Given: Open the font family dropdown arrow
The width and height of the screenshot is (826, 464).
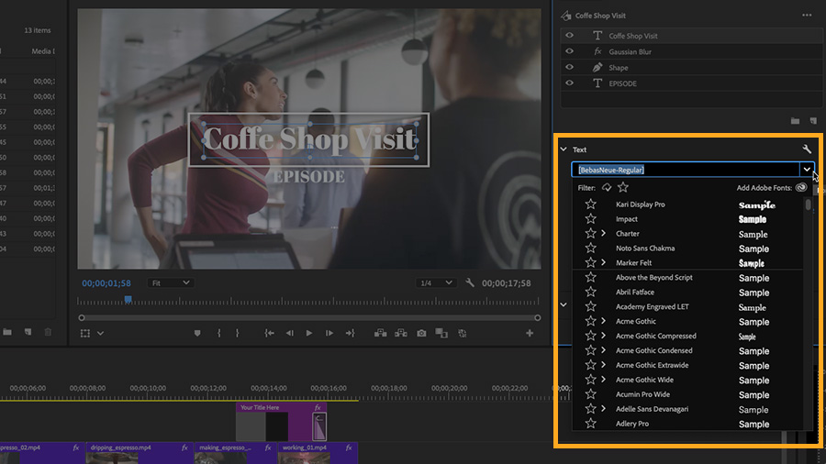Looking at the screenshot, I should click(807, 170).
